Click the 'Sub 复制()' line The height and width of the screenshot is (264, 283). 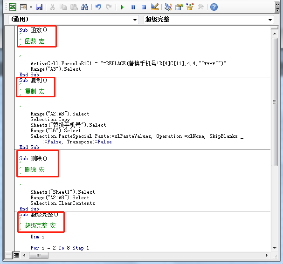33,80
